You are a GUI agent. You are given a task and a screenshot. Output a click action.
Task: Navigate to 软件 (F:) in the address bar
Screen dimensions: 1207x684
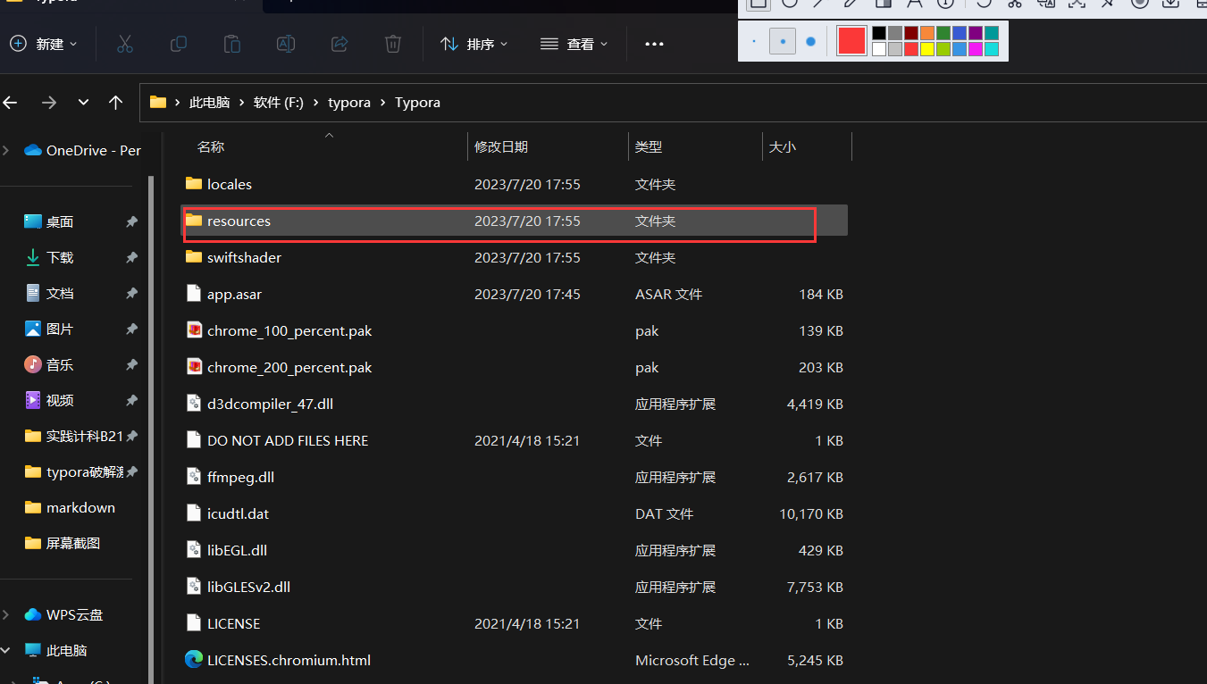[x=279, y=103]
